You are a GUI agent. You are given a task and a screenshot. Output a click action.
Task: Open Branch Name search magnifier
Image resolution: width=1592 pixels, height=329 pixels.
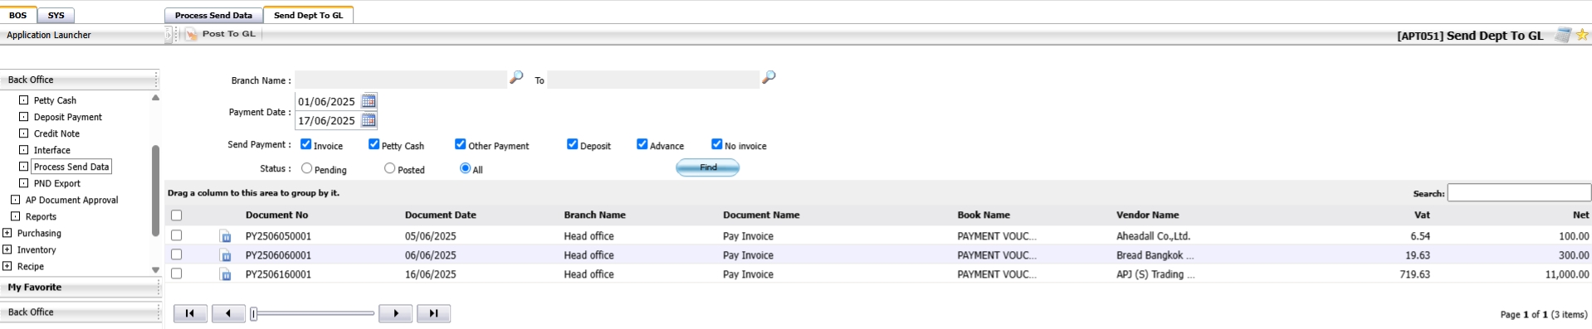516,77
